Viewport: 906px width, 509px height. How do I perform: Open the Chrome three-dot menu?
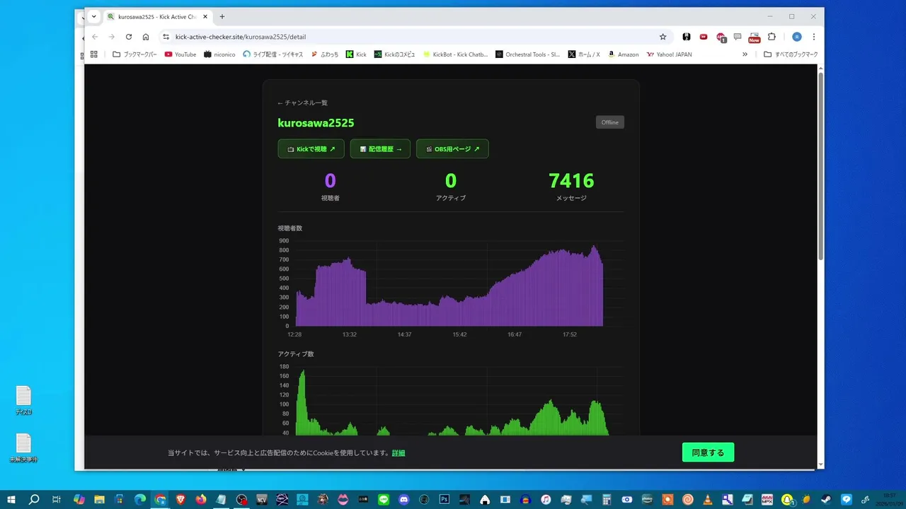coord(814,37)
